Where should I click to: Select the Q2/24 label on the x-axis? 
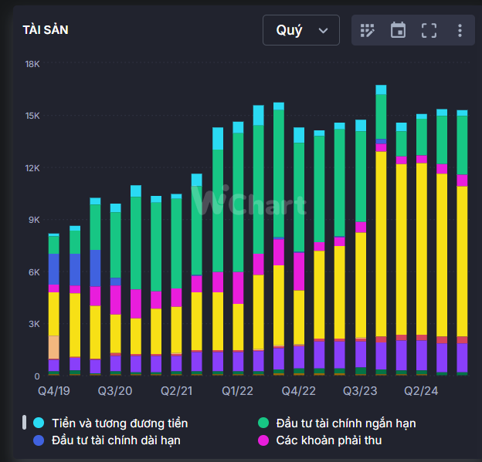421,391
